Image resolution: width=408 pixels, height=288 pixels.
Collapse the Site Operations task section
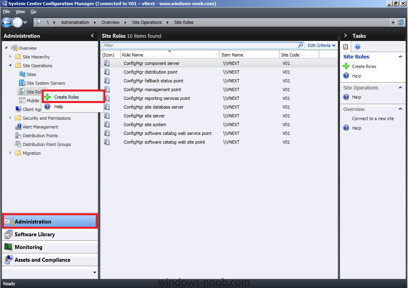point(400,88)
